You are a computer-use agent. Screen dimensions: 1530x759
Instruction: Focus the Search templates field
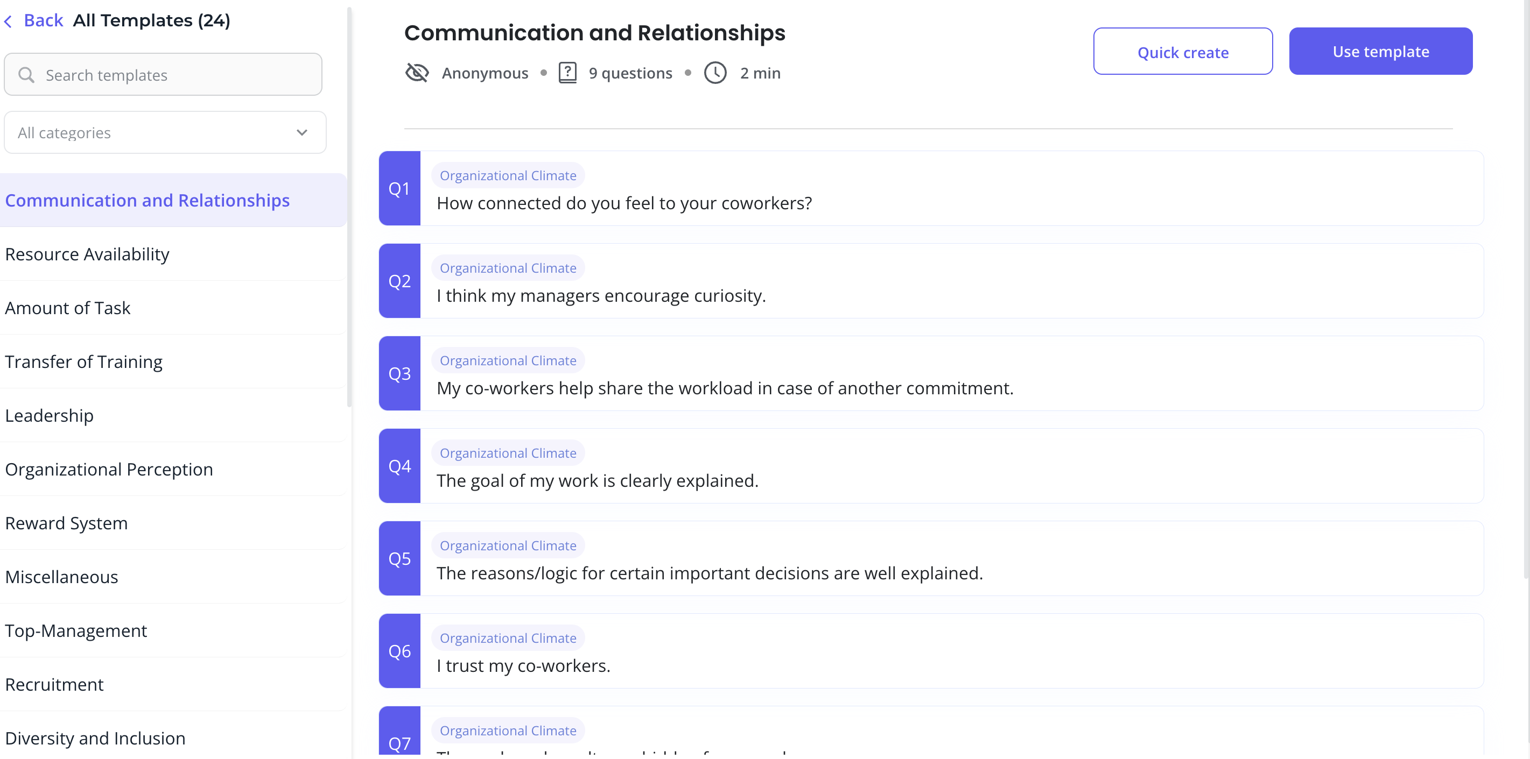click(163, 75)
